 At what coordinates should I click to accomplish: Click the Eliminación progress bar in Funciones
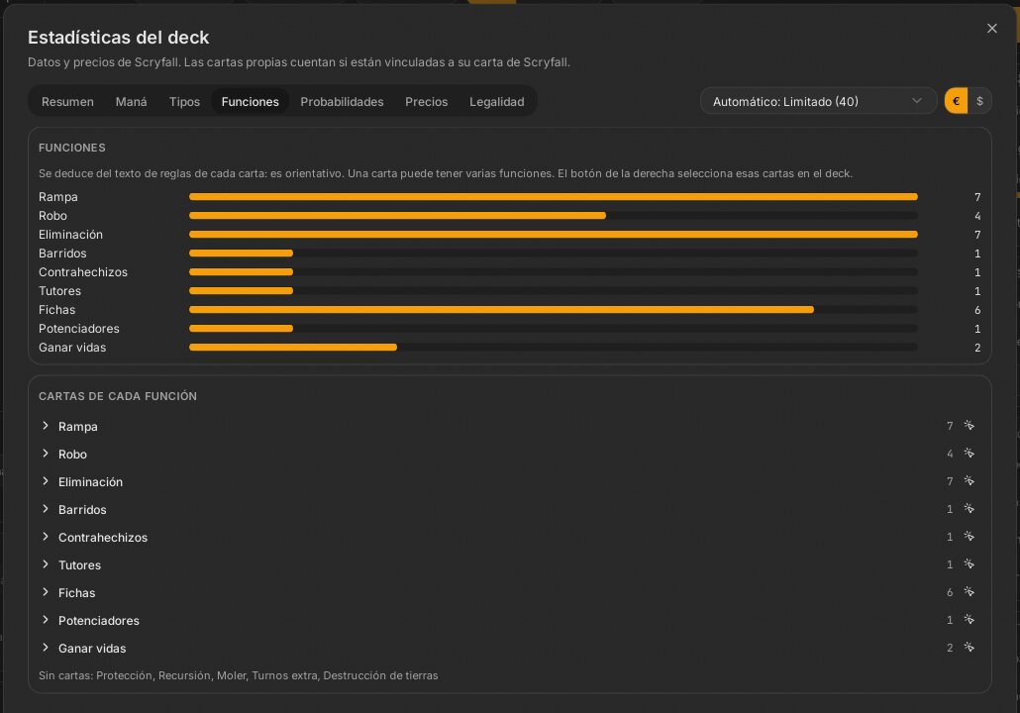[553, 234]
